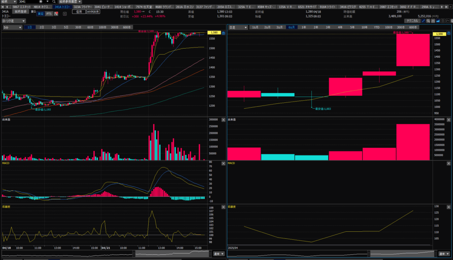Grab left handle of daily chart range slider
The width and height of the screenshot is (453, 260).
pos(369,254)
